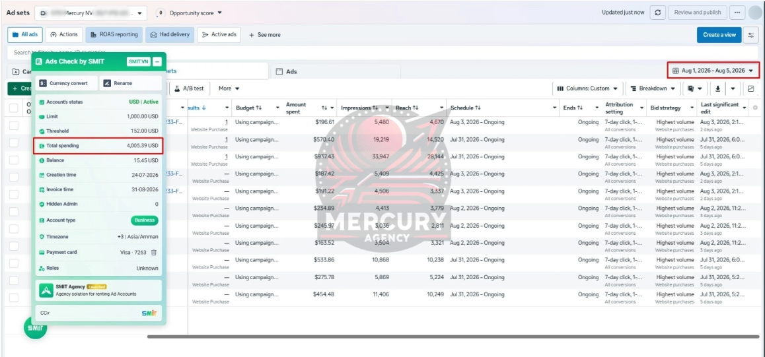Open the export options dropdown arrow

[733, 88]
